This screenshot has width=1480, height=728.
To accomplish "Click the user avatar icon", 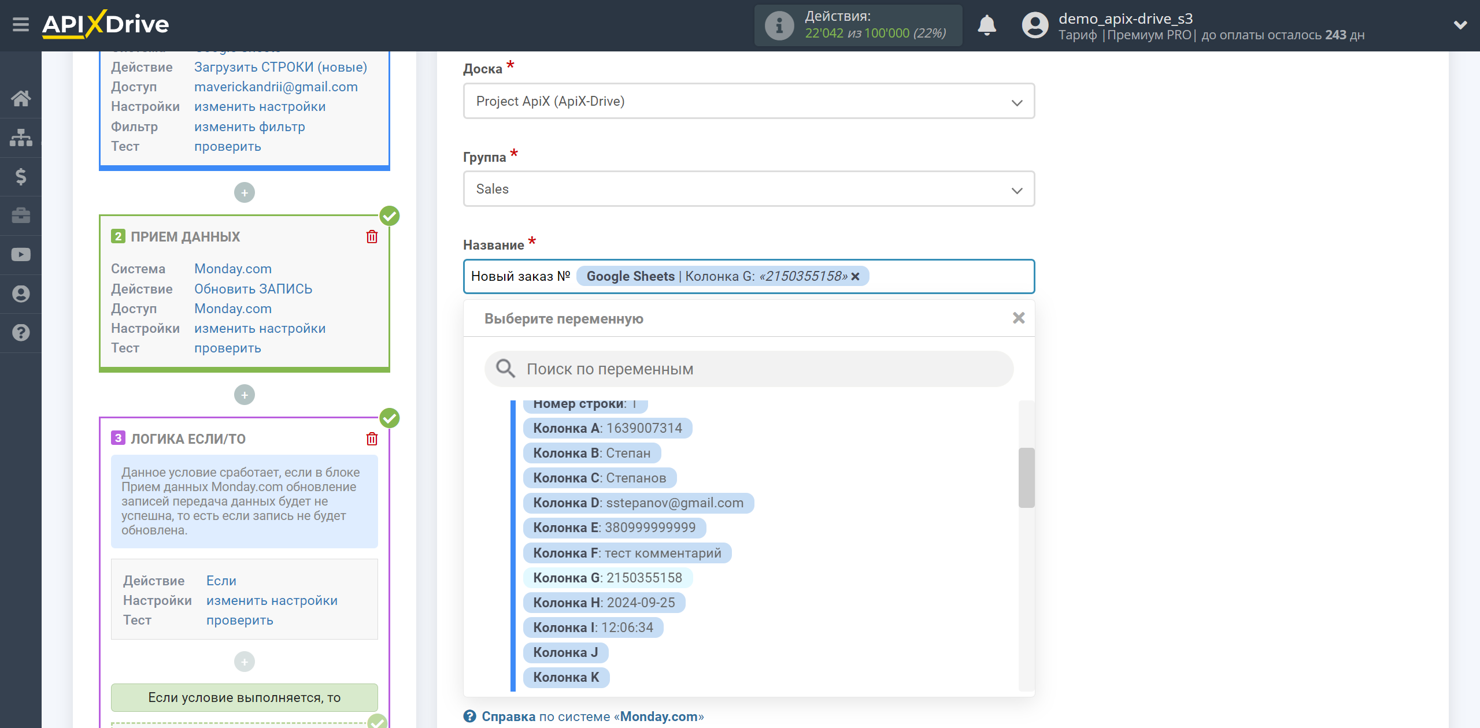I will (x=1035, y=25).
